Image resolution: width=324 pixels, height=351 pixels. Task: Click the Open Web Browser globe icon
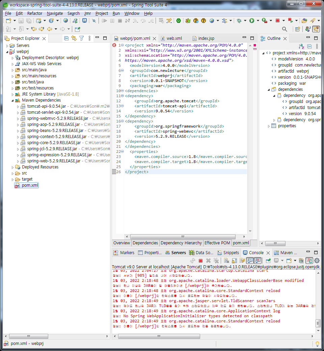65,21
